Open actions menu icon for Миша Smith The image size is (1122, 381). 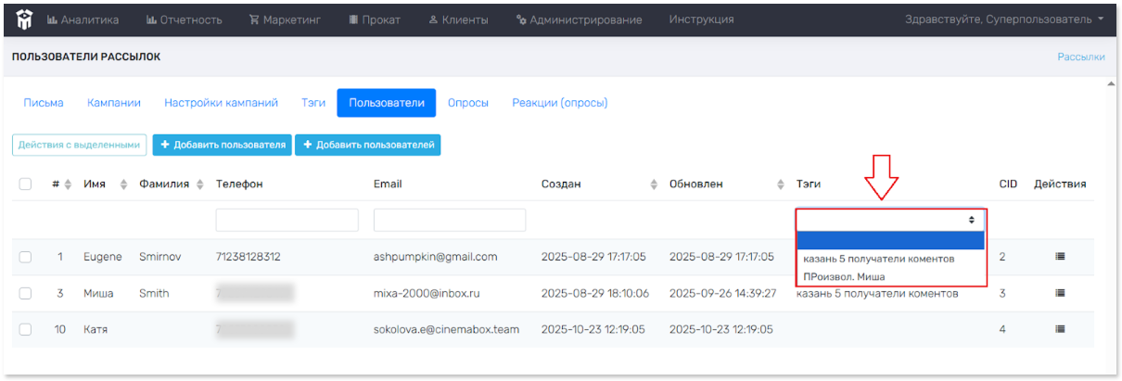1060,293
